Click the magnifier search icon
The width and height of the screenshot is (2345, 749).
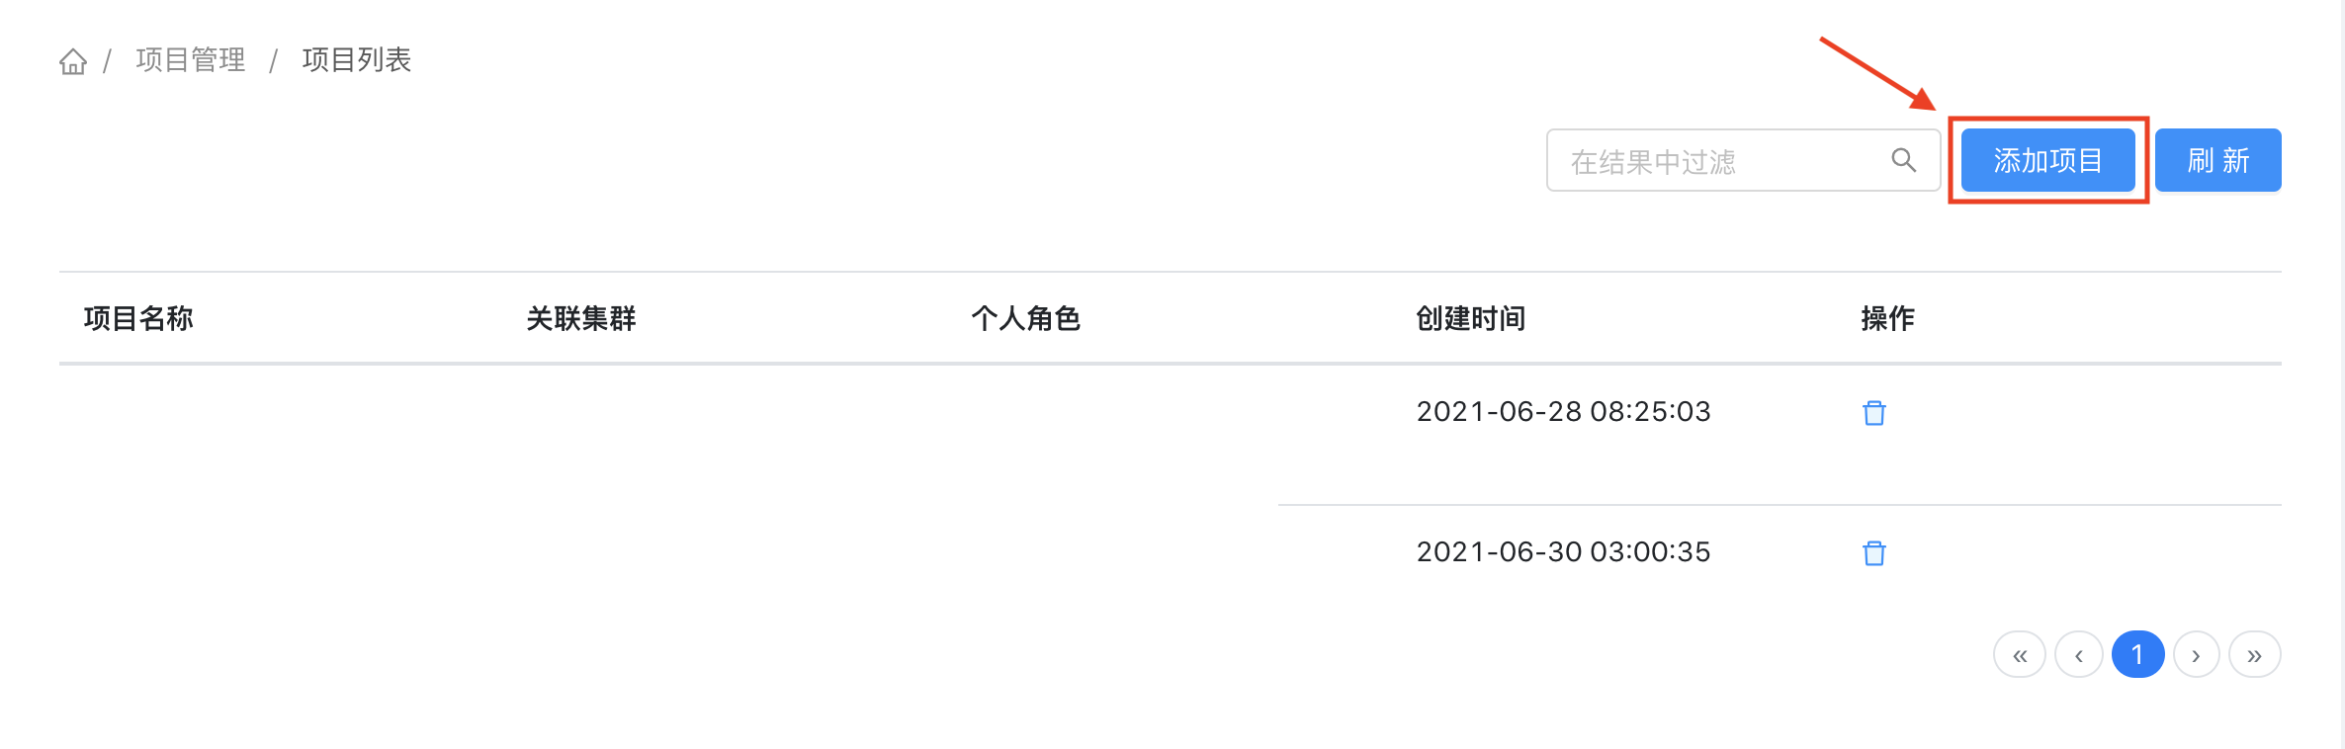pos(1903,160)
